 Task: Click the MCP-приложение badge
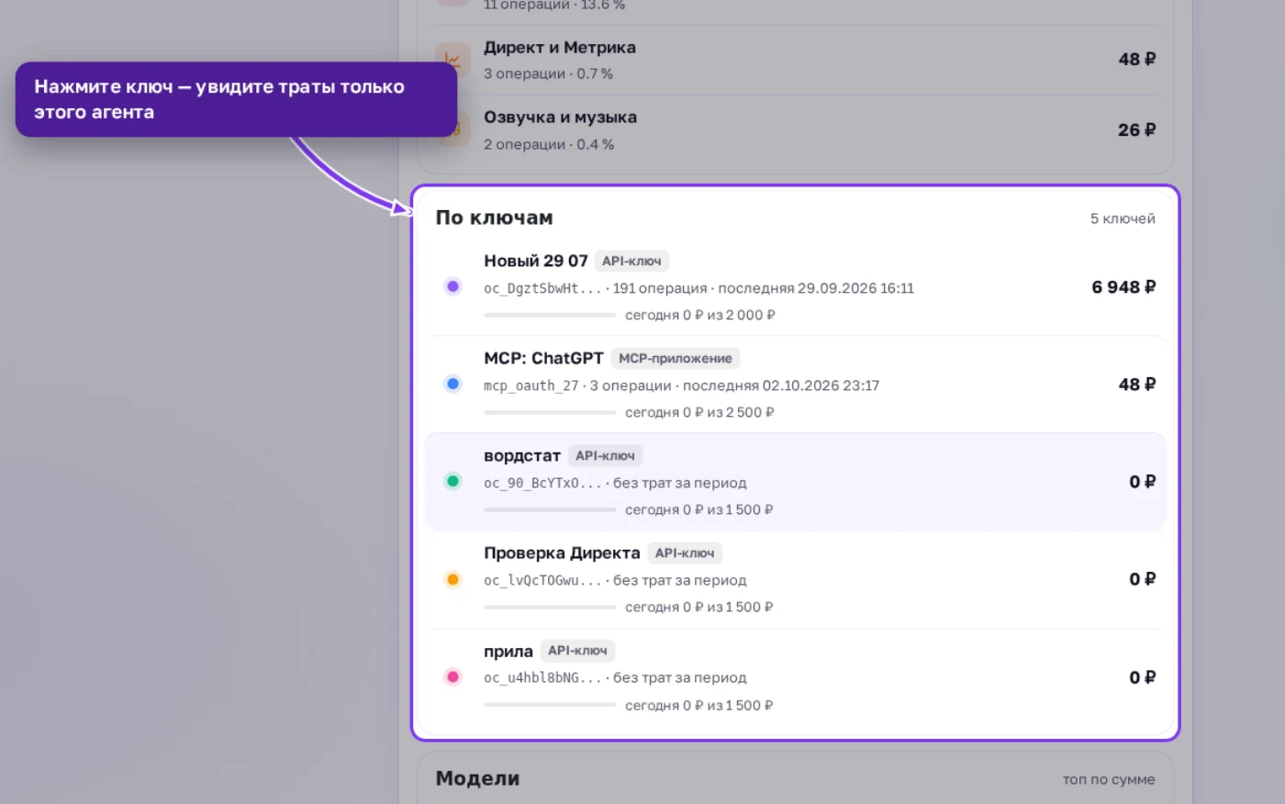[x=676, y=358]
